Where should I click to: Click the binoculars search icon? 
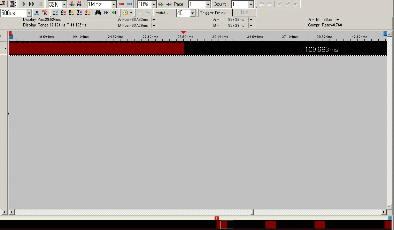coord(98,13)
